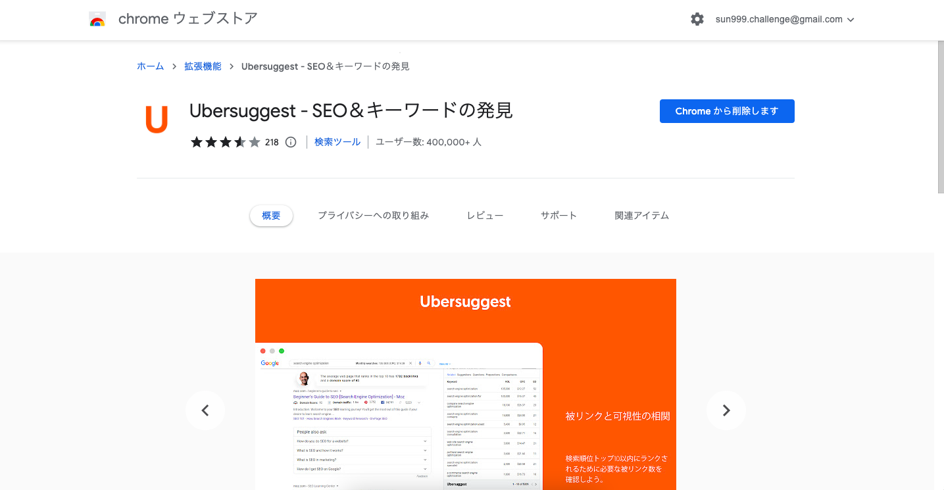Click the Ubersuggest - SEO&キーワードの発見 breadcrumb text
Viewport: 944px width, 490px height.
[326, 66]
